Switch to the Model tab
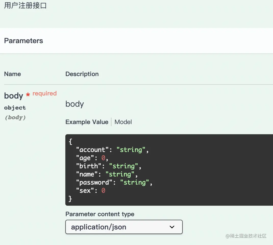 click(123, 122)
